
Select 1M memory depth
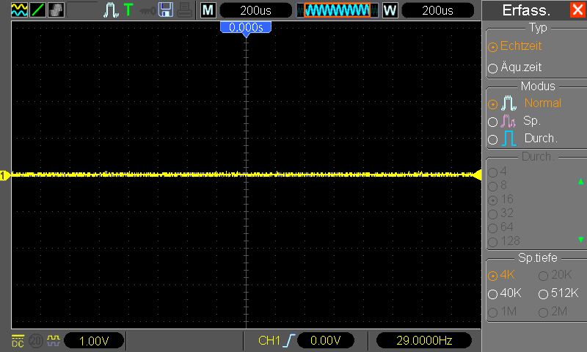tap(503, 311)
